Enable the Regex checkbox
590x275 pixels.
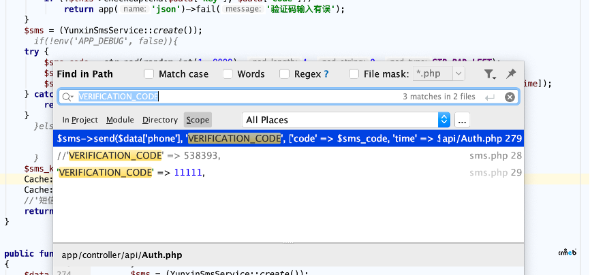coord(284,74)
